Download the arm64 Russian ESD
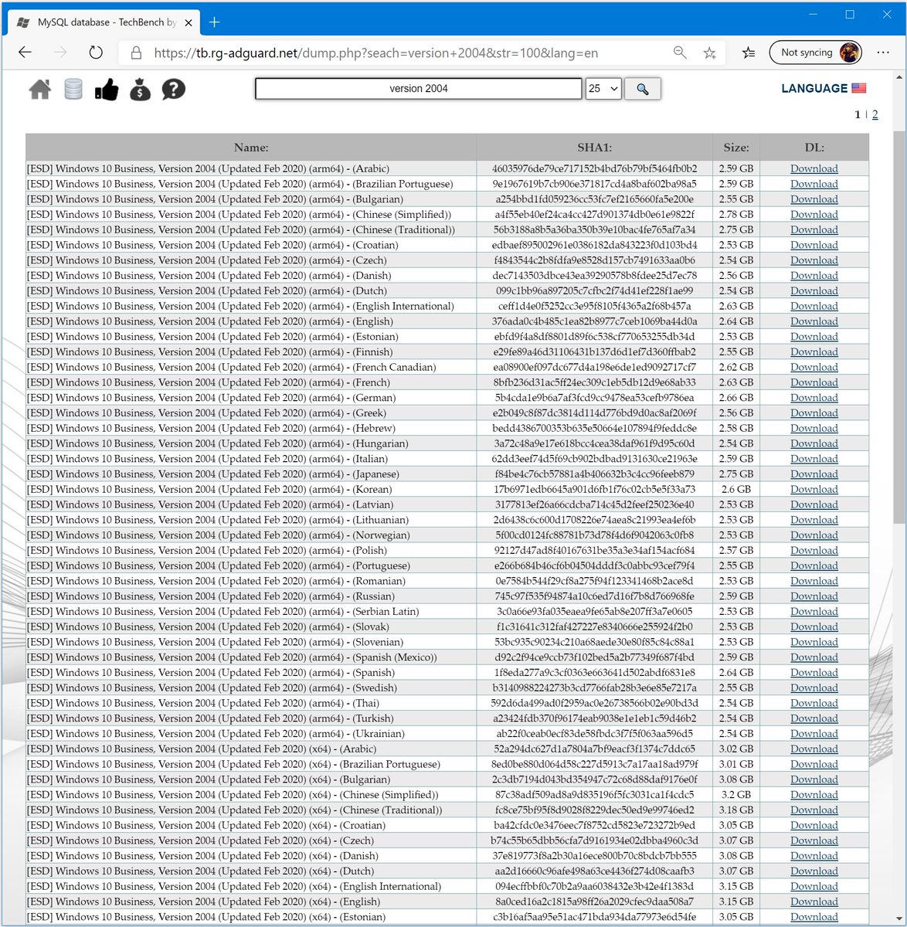This screenshot has width=907, height=927. click(814, 596)
